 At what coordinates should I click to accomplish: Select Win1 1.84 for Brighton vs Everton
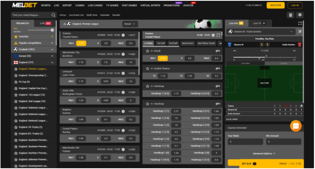click(81, 119)
